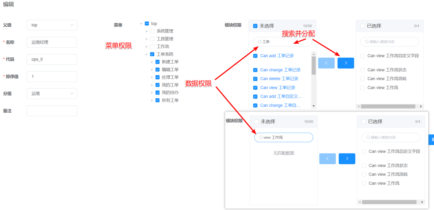The height and width of the screenshot is (210, 434).
Task: Expand the 我的工单 tree node
Action: tap(152, 85)
